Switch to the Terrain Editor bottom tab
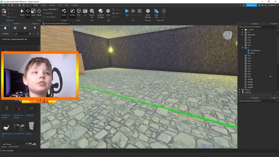This screenshot has height=157, width=279. 14,147
